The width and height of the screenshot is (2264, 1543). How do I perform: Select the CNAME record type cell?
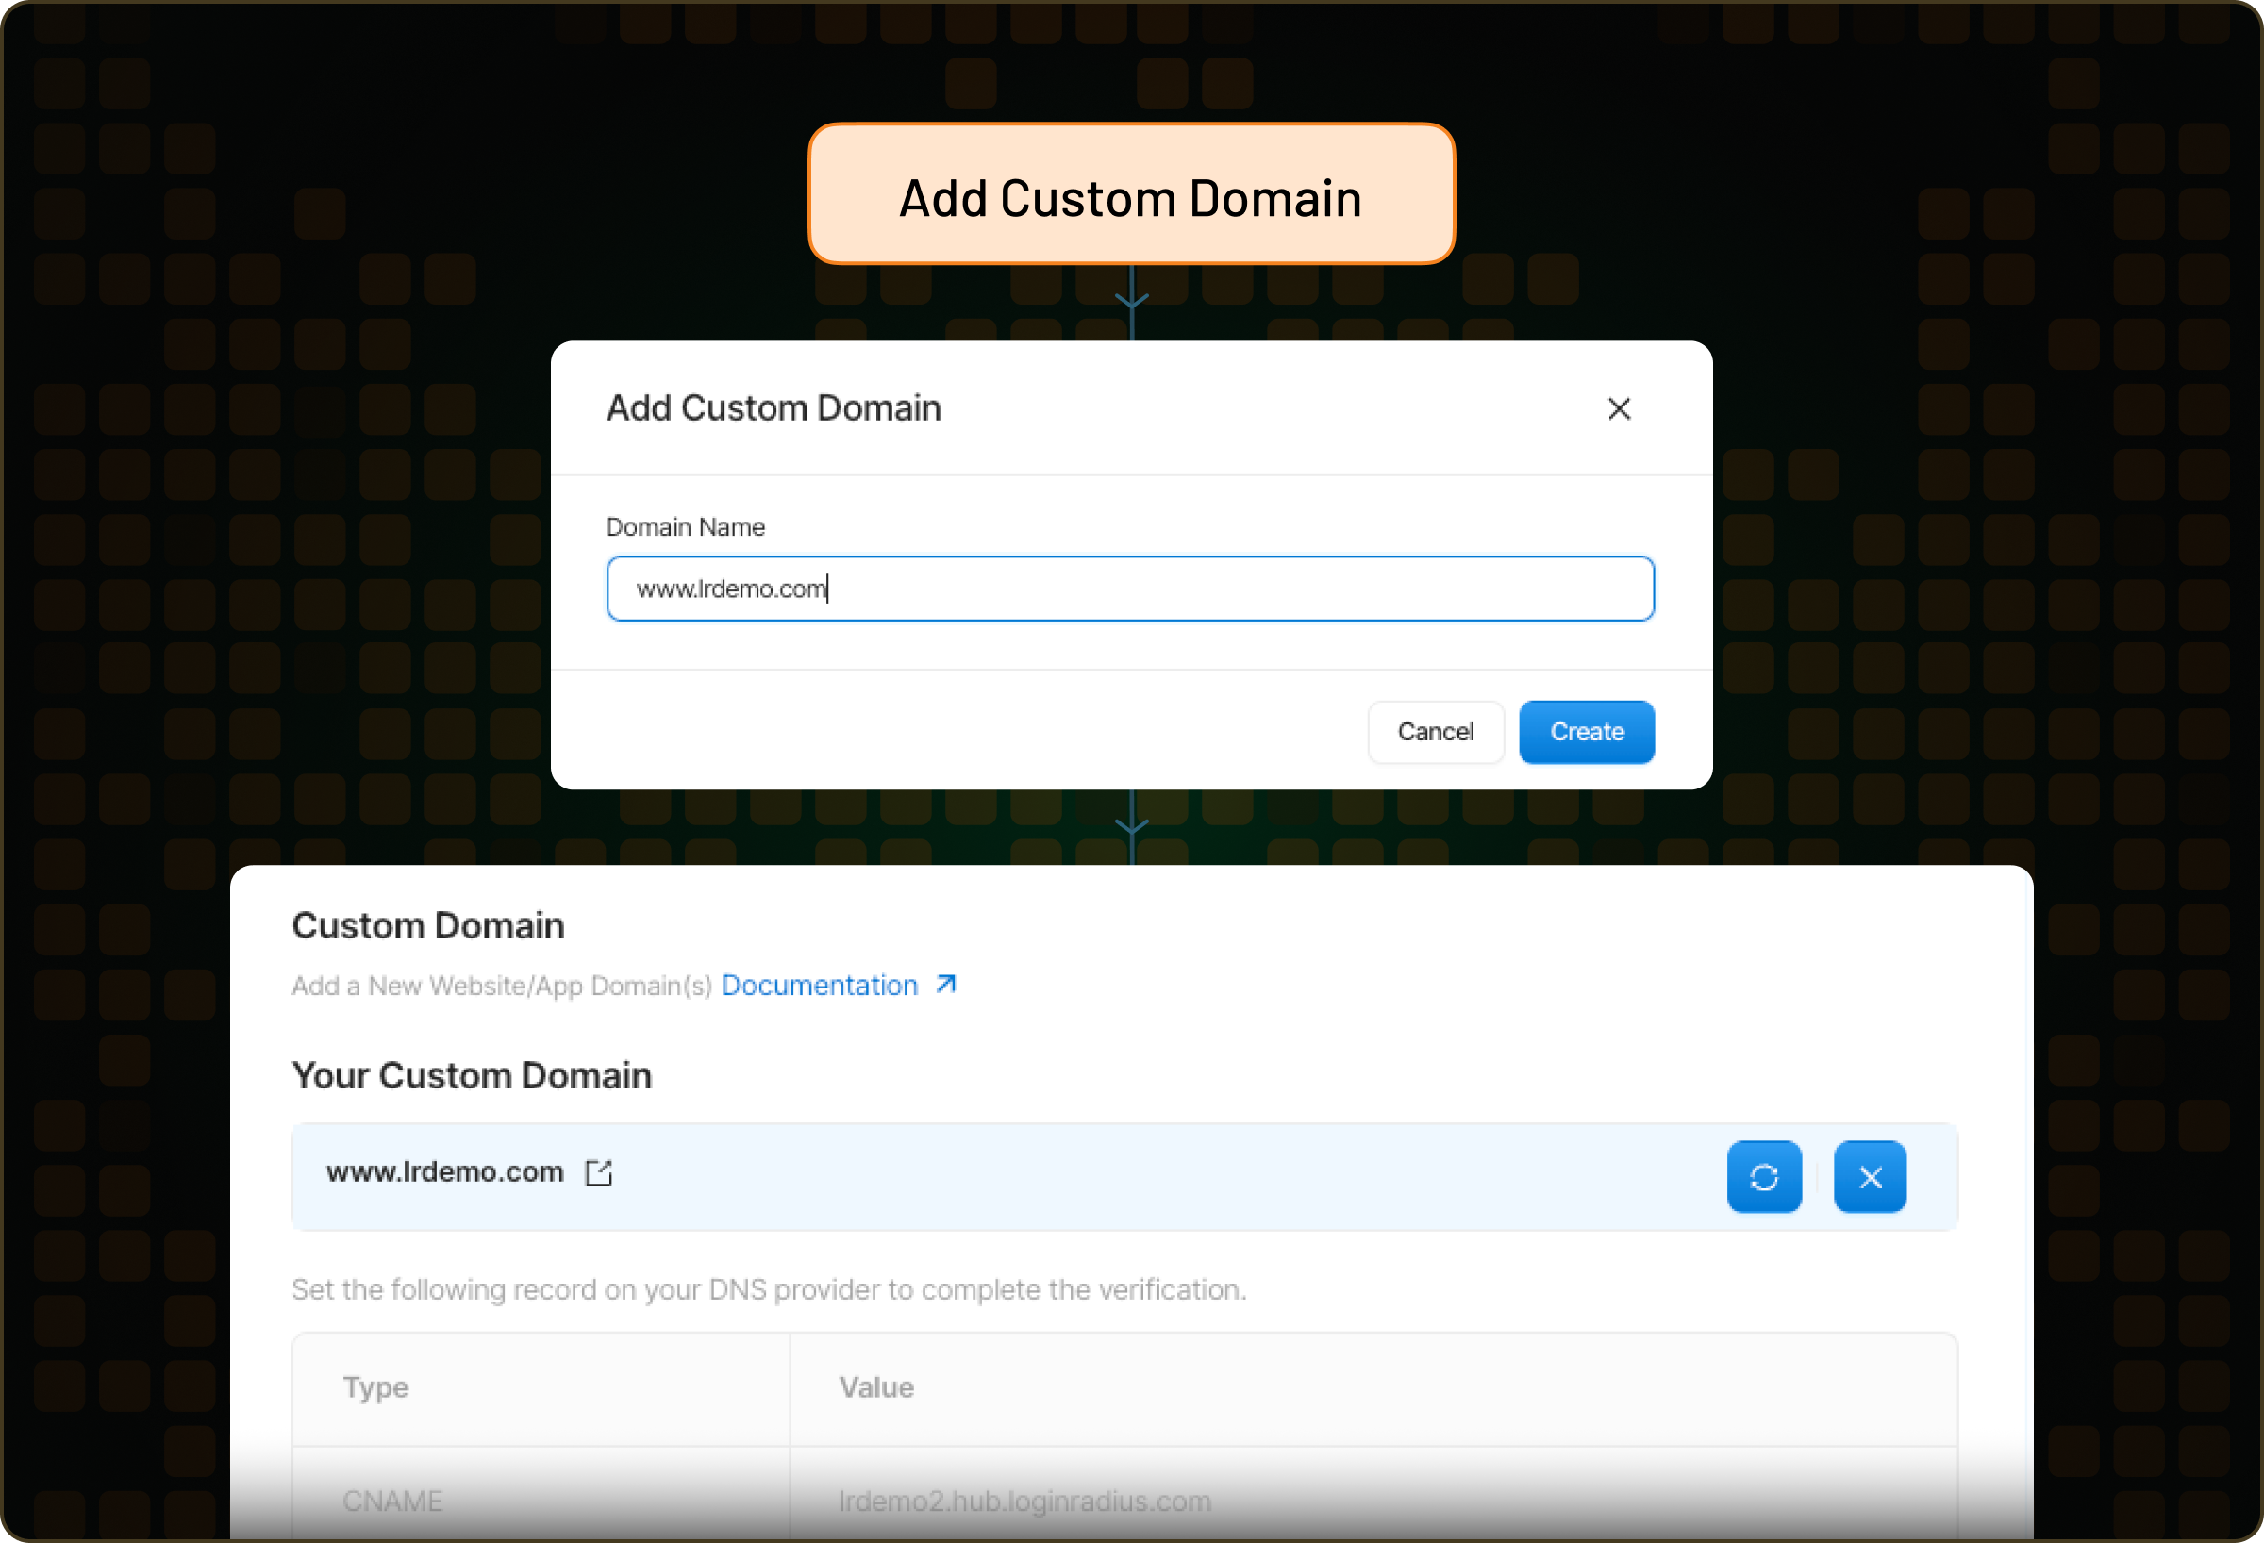(x=392, y=1501)
